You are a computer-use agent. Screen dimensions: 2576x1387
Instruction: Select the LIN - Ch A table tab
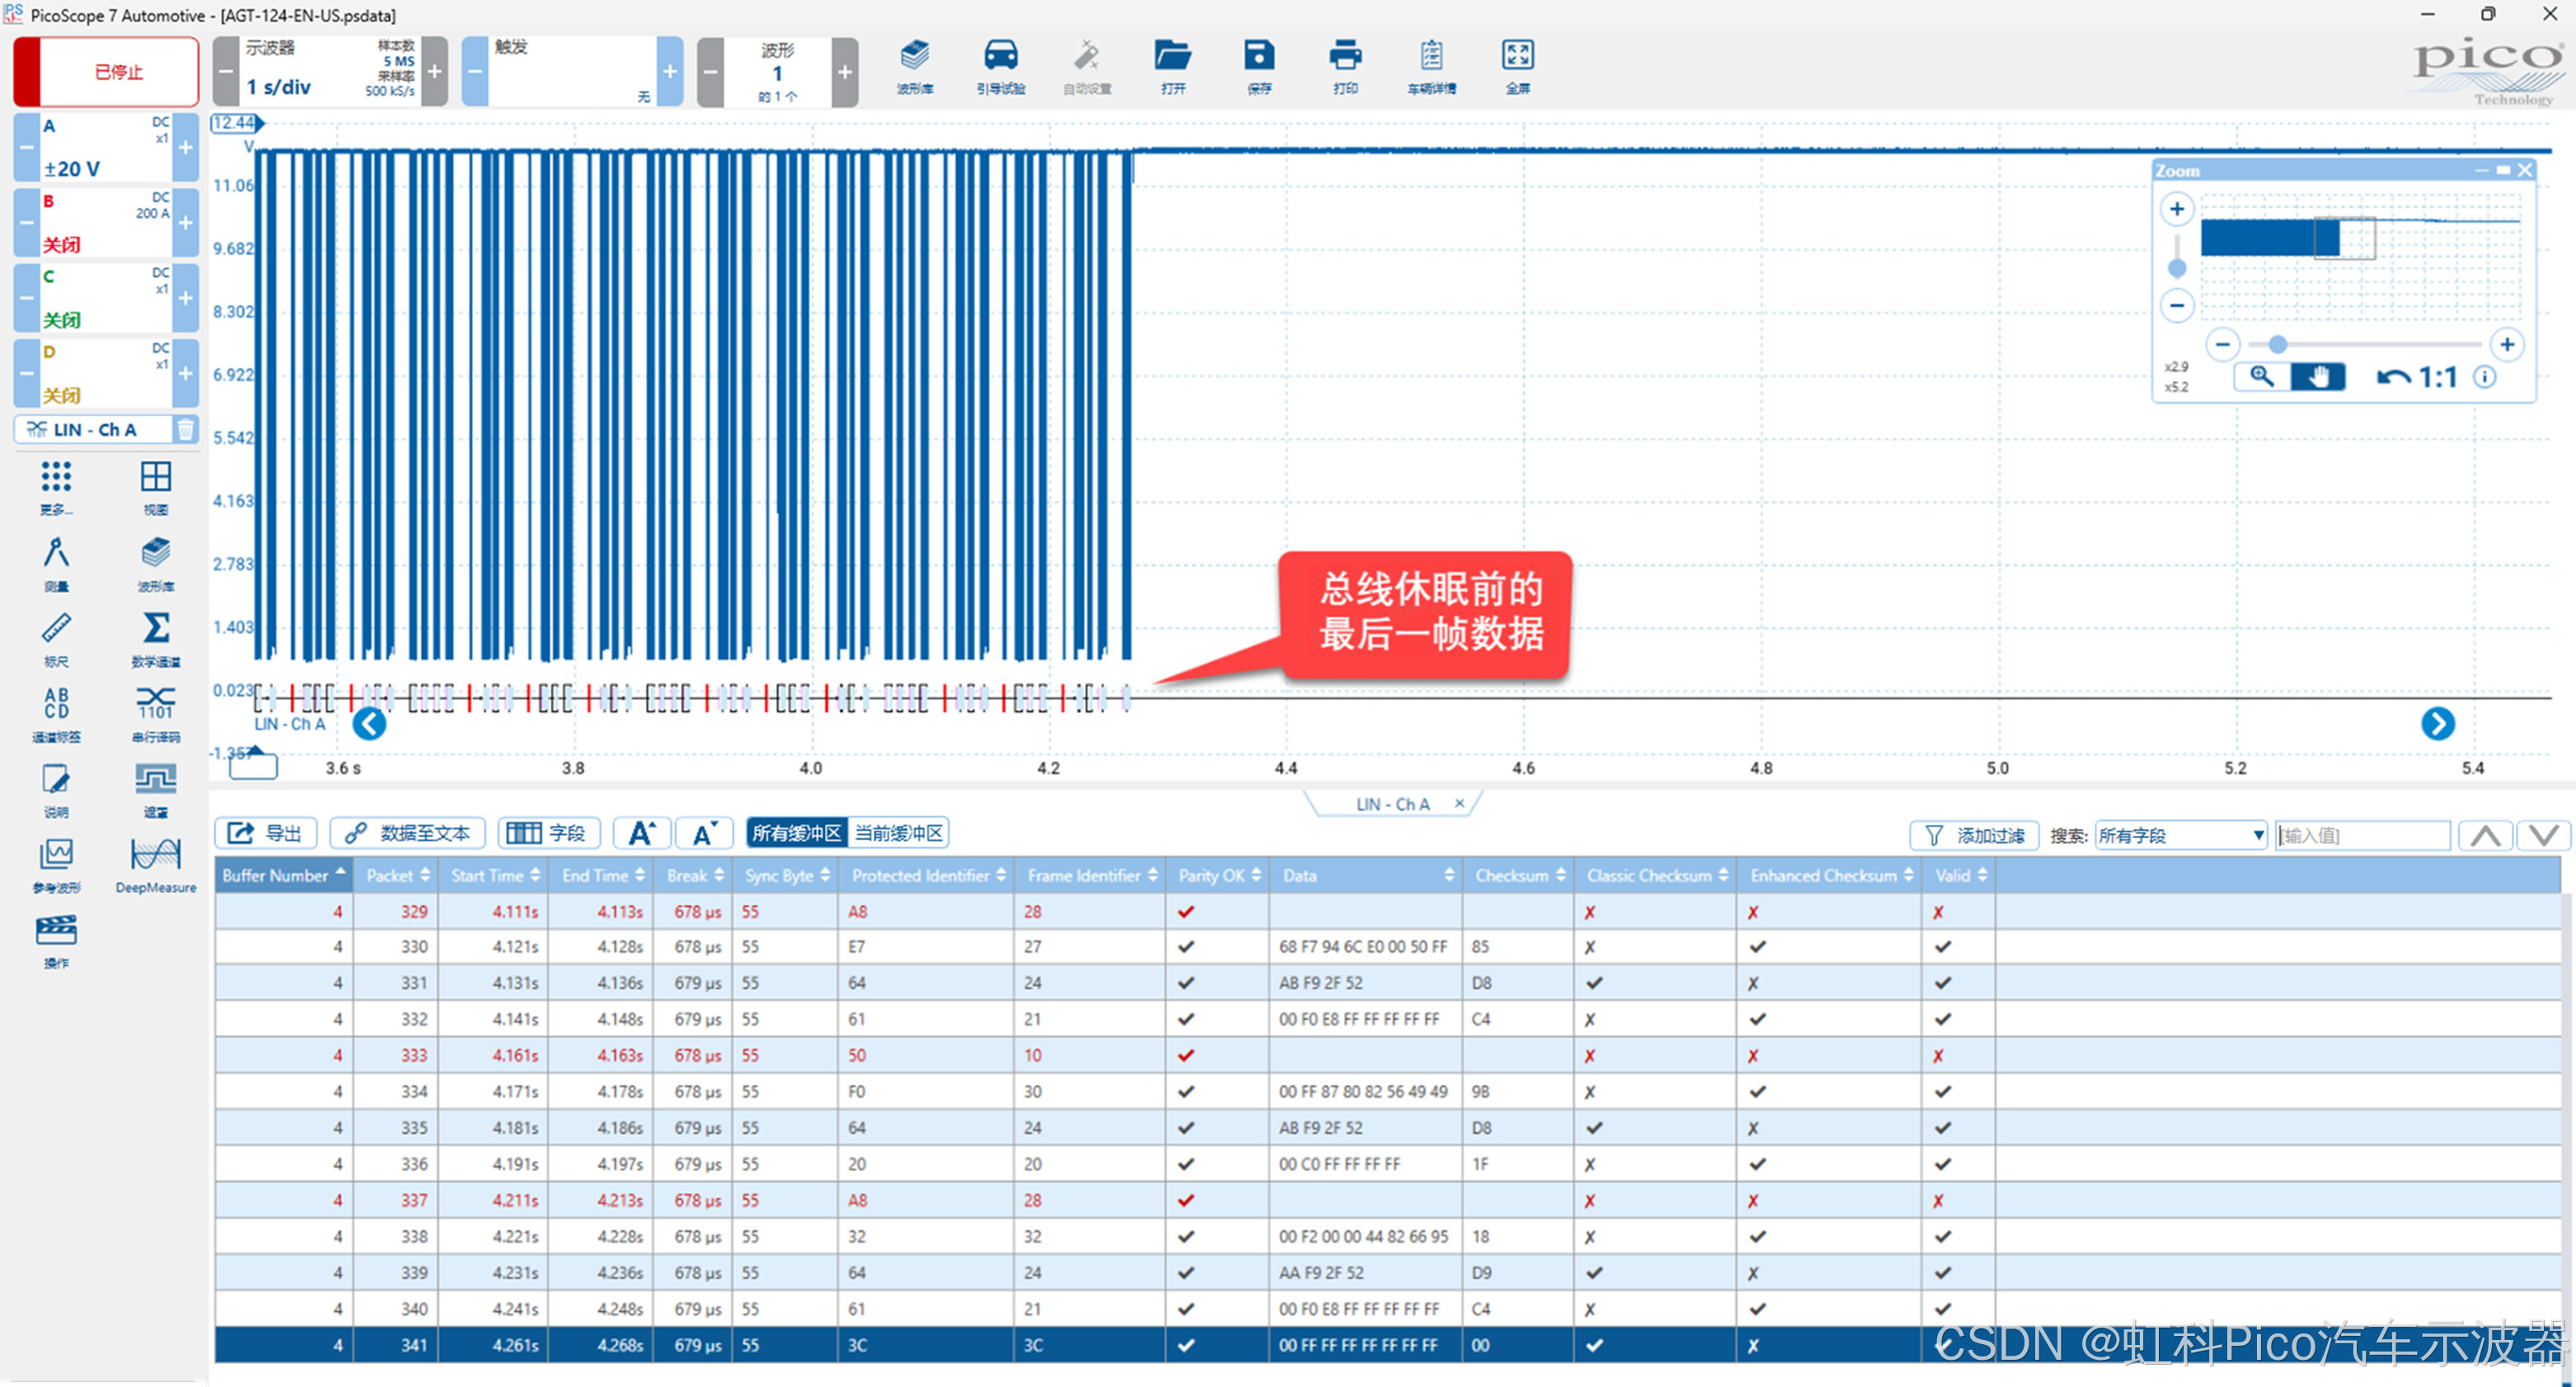1392,804
